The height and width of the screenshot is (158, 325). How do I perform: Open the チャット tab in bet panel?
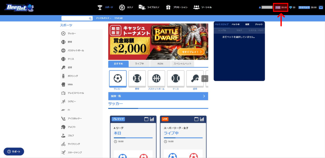[259, 25]
